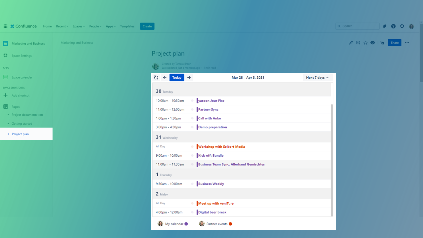Open the app switcher grid icon
The height and width of the screenshot is (238, 423).
point(5,26)
